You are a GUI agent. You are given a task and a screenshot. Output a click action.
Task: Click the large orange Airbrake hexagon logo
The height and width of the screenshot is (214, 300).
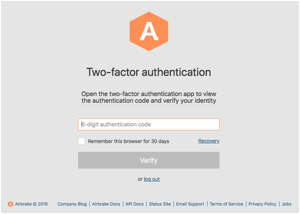pos(149,31)
